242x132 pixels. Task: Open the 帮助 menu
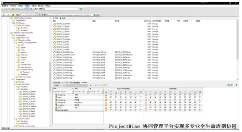pyautogui.click(x=48, y=6)
